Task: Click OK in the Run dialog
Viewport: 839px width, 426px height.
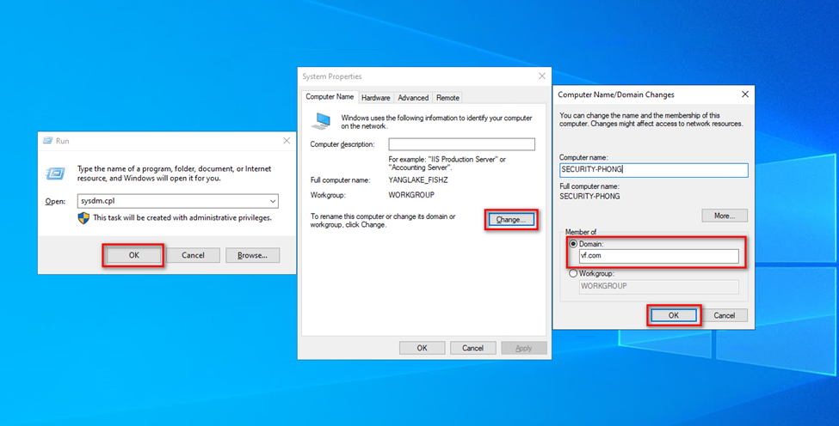Action: click(x=133, y=255)
